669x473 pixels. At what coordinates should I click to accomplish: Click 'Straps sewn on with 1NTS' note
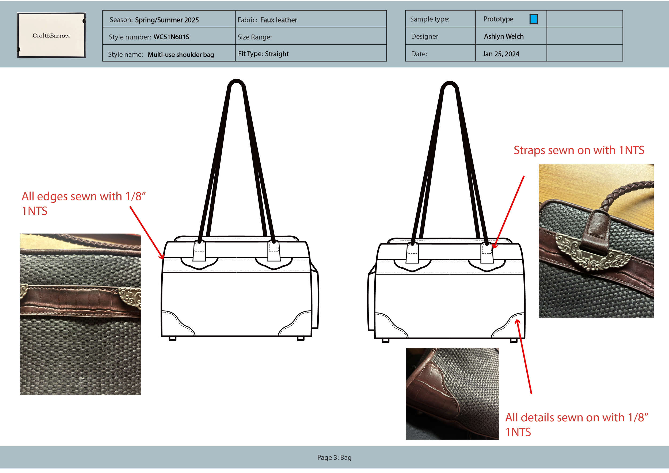tap(579, 150)
